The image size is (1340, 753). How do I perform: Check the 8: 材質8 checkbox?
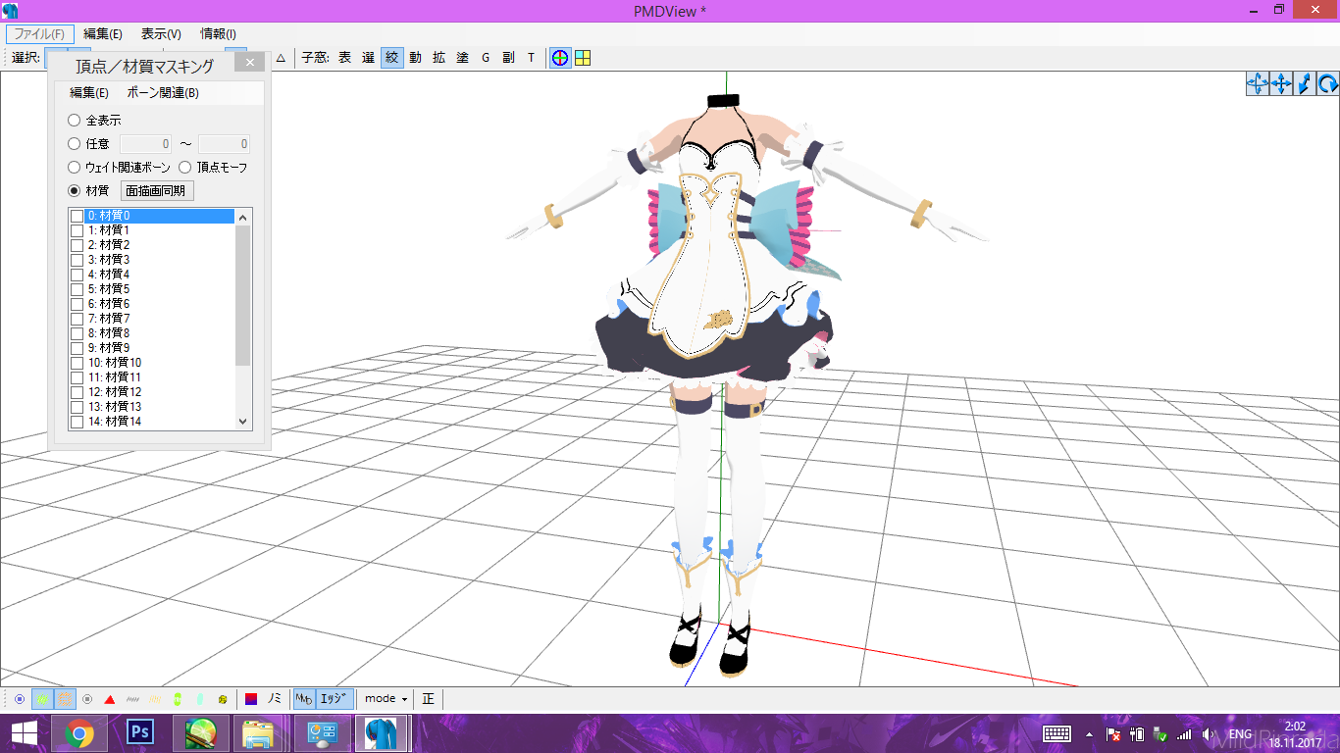tap(77, 333)
